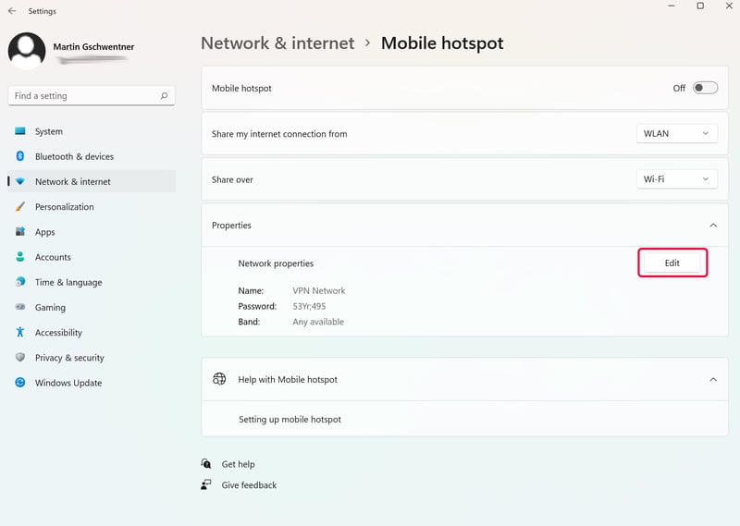This screenshot has height=526, width=740.
Task: Click the Find a setting search box
Action: [x=92, y=96]
